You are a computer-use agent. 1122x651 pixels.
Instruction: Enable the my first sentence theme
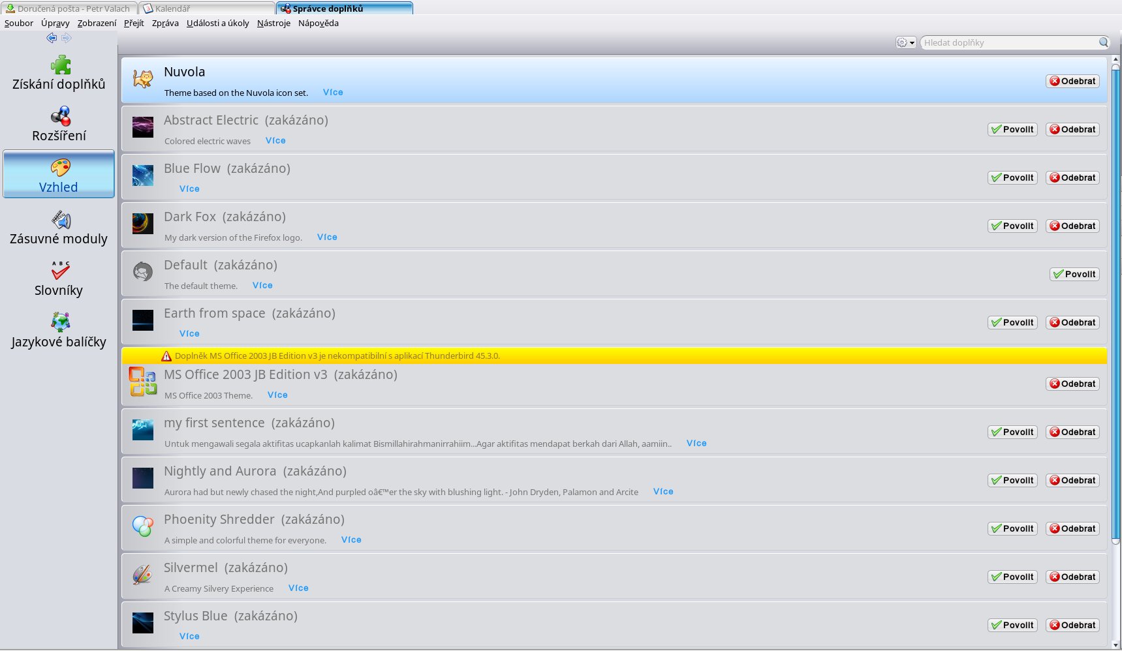coord(1012,432)
